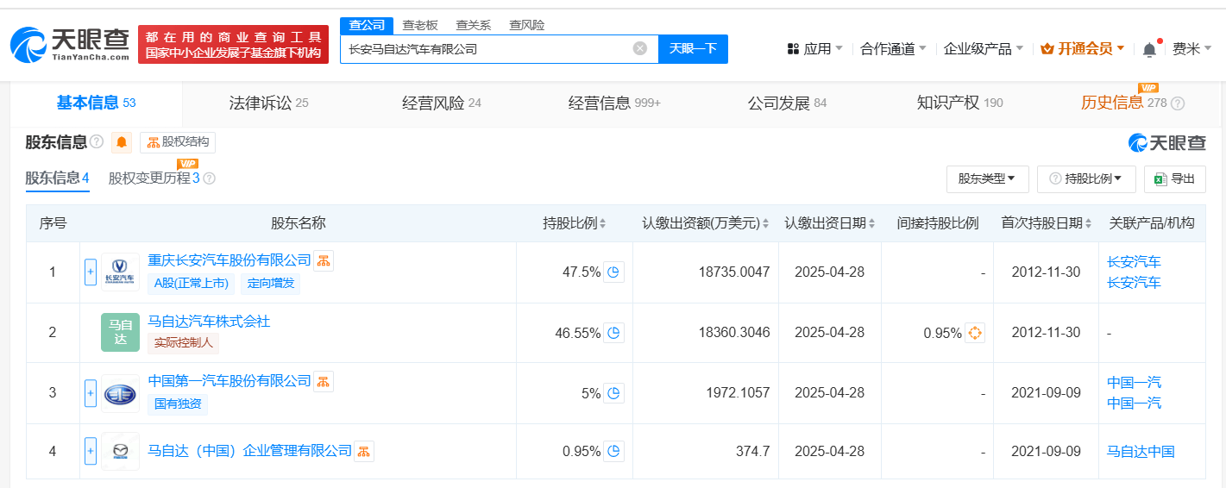Click pie chart icon for 5% share
Screen dimensions: 1226x488
(613, 393)
